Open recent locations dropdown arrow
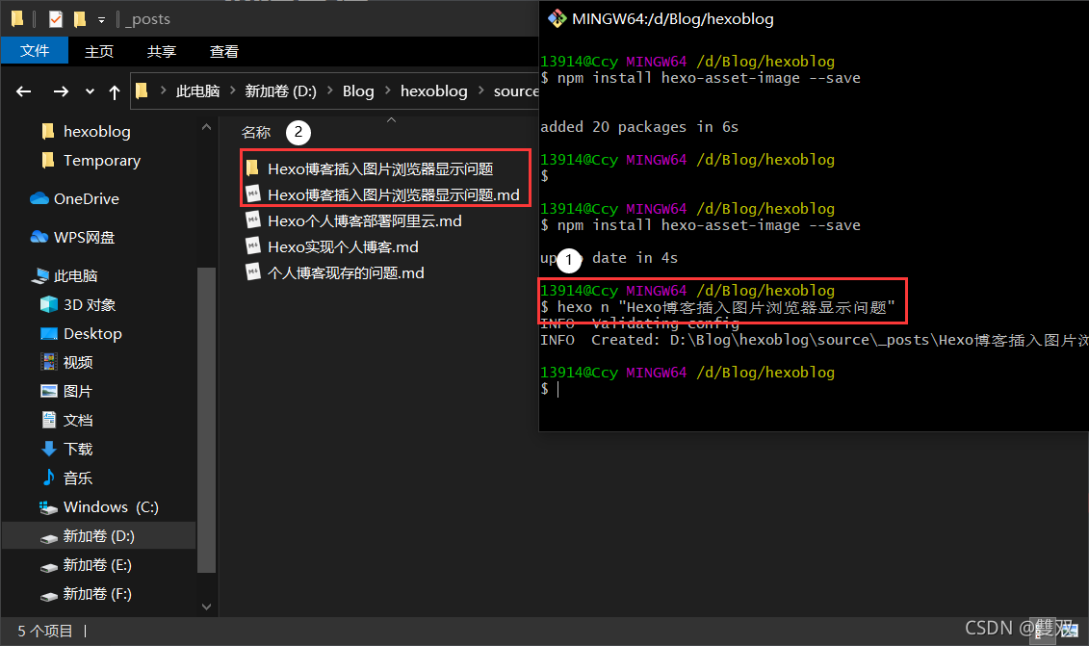 90,91
